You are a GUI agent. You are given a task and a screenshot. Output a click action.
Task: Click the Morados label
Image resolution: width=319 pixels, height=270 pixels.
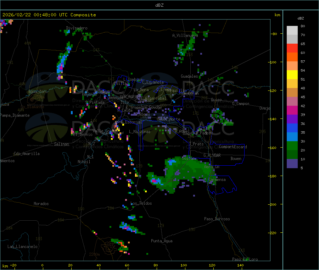41,204
